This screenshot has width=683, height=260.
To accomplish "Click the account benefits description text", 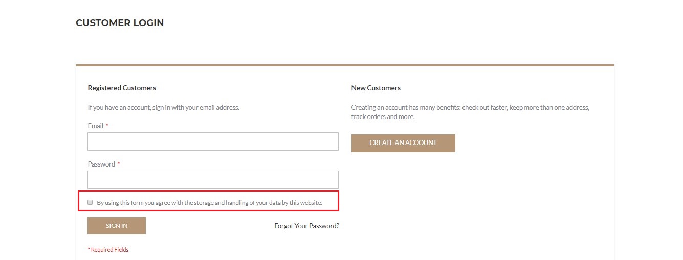I will (x=471, y=108).
